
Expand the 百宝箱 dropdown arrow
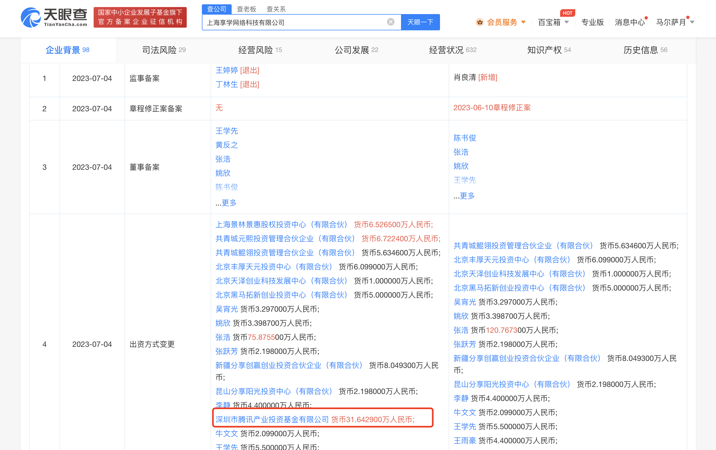(x=566, y=22)
